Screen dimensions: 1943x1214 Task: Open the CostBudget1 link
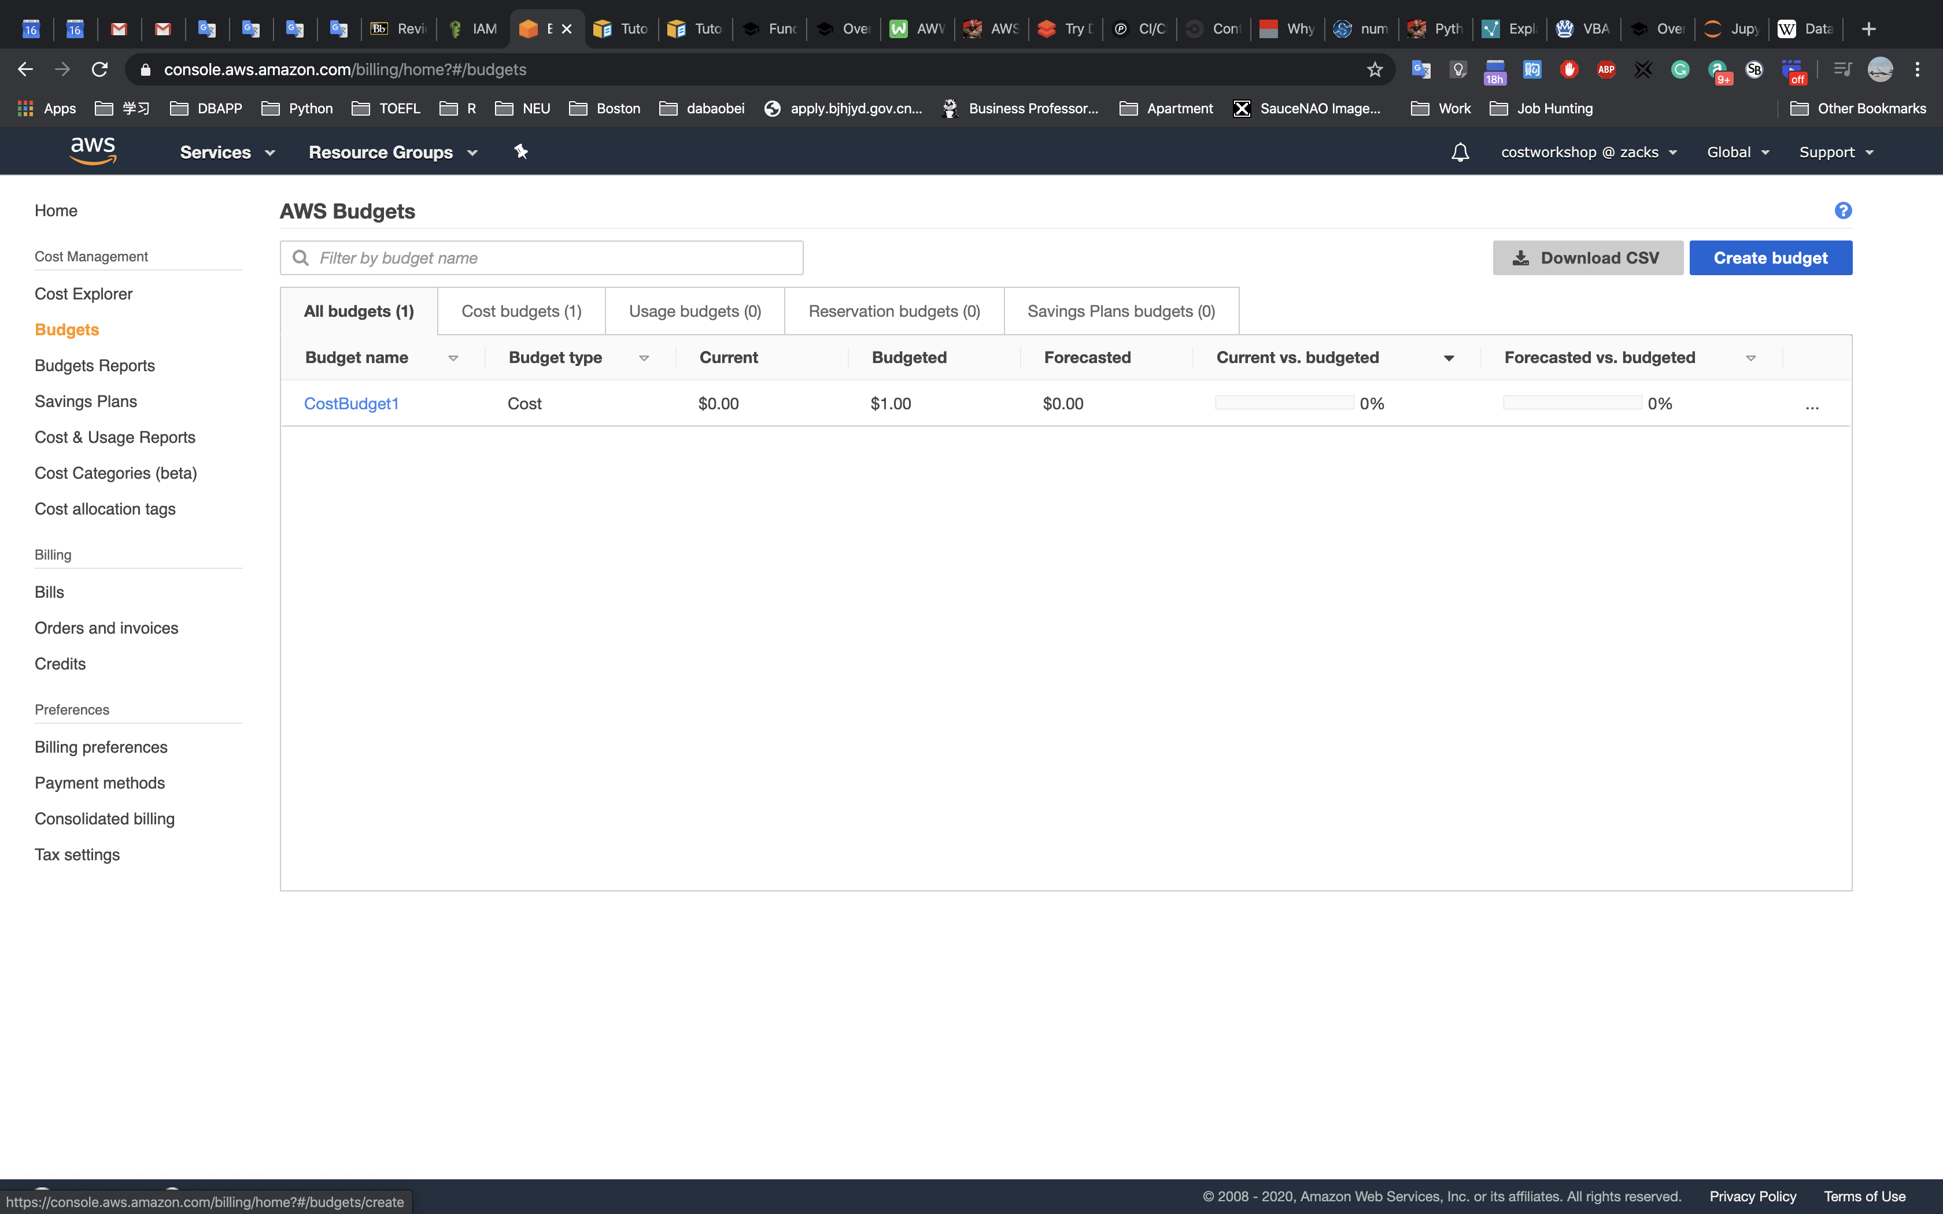351,404
